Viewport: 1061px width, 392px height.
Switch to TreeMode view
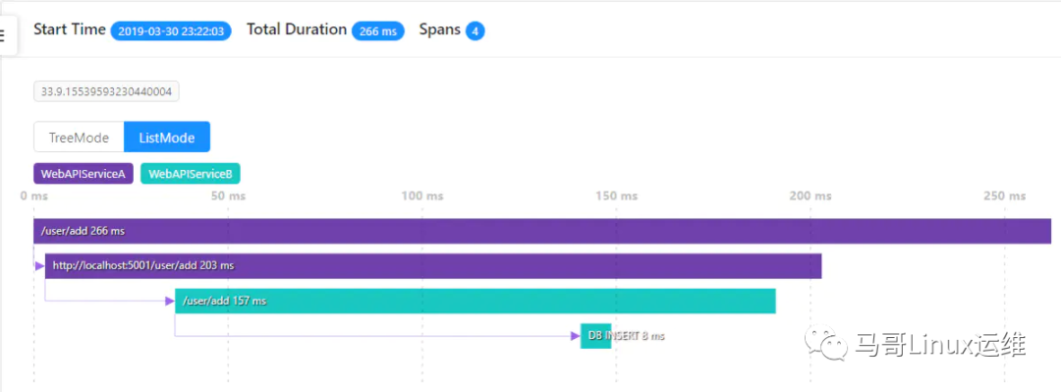79,138
